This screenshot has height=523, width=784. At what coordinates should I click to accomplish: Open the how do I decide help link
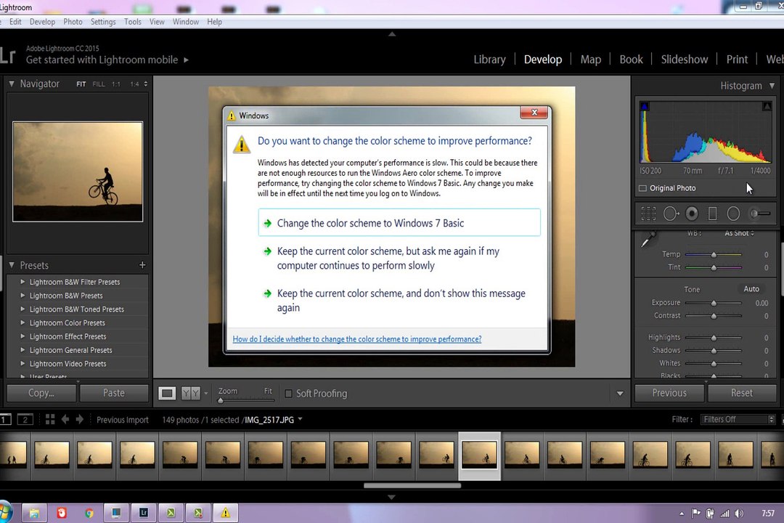point(357,338)
